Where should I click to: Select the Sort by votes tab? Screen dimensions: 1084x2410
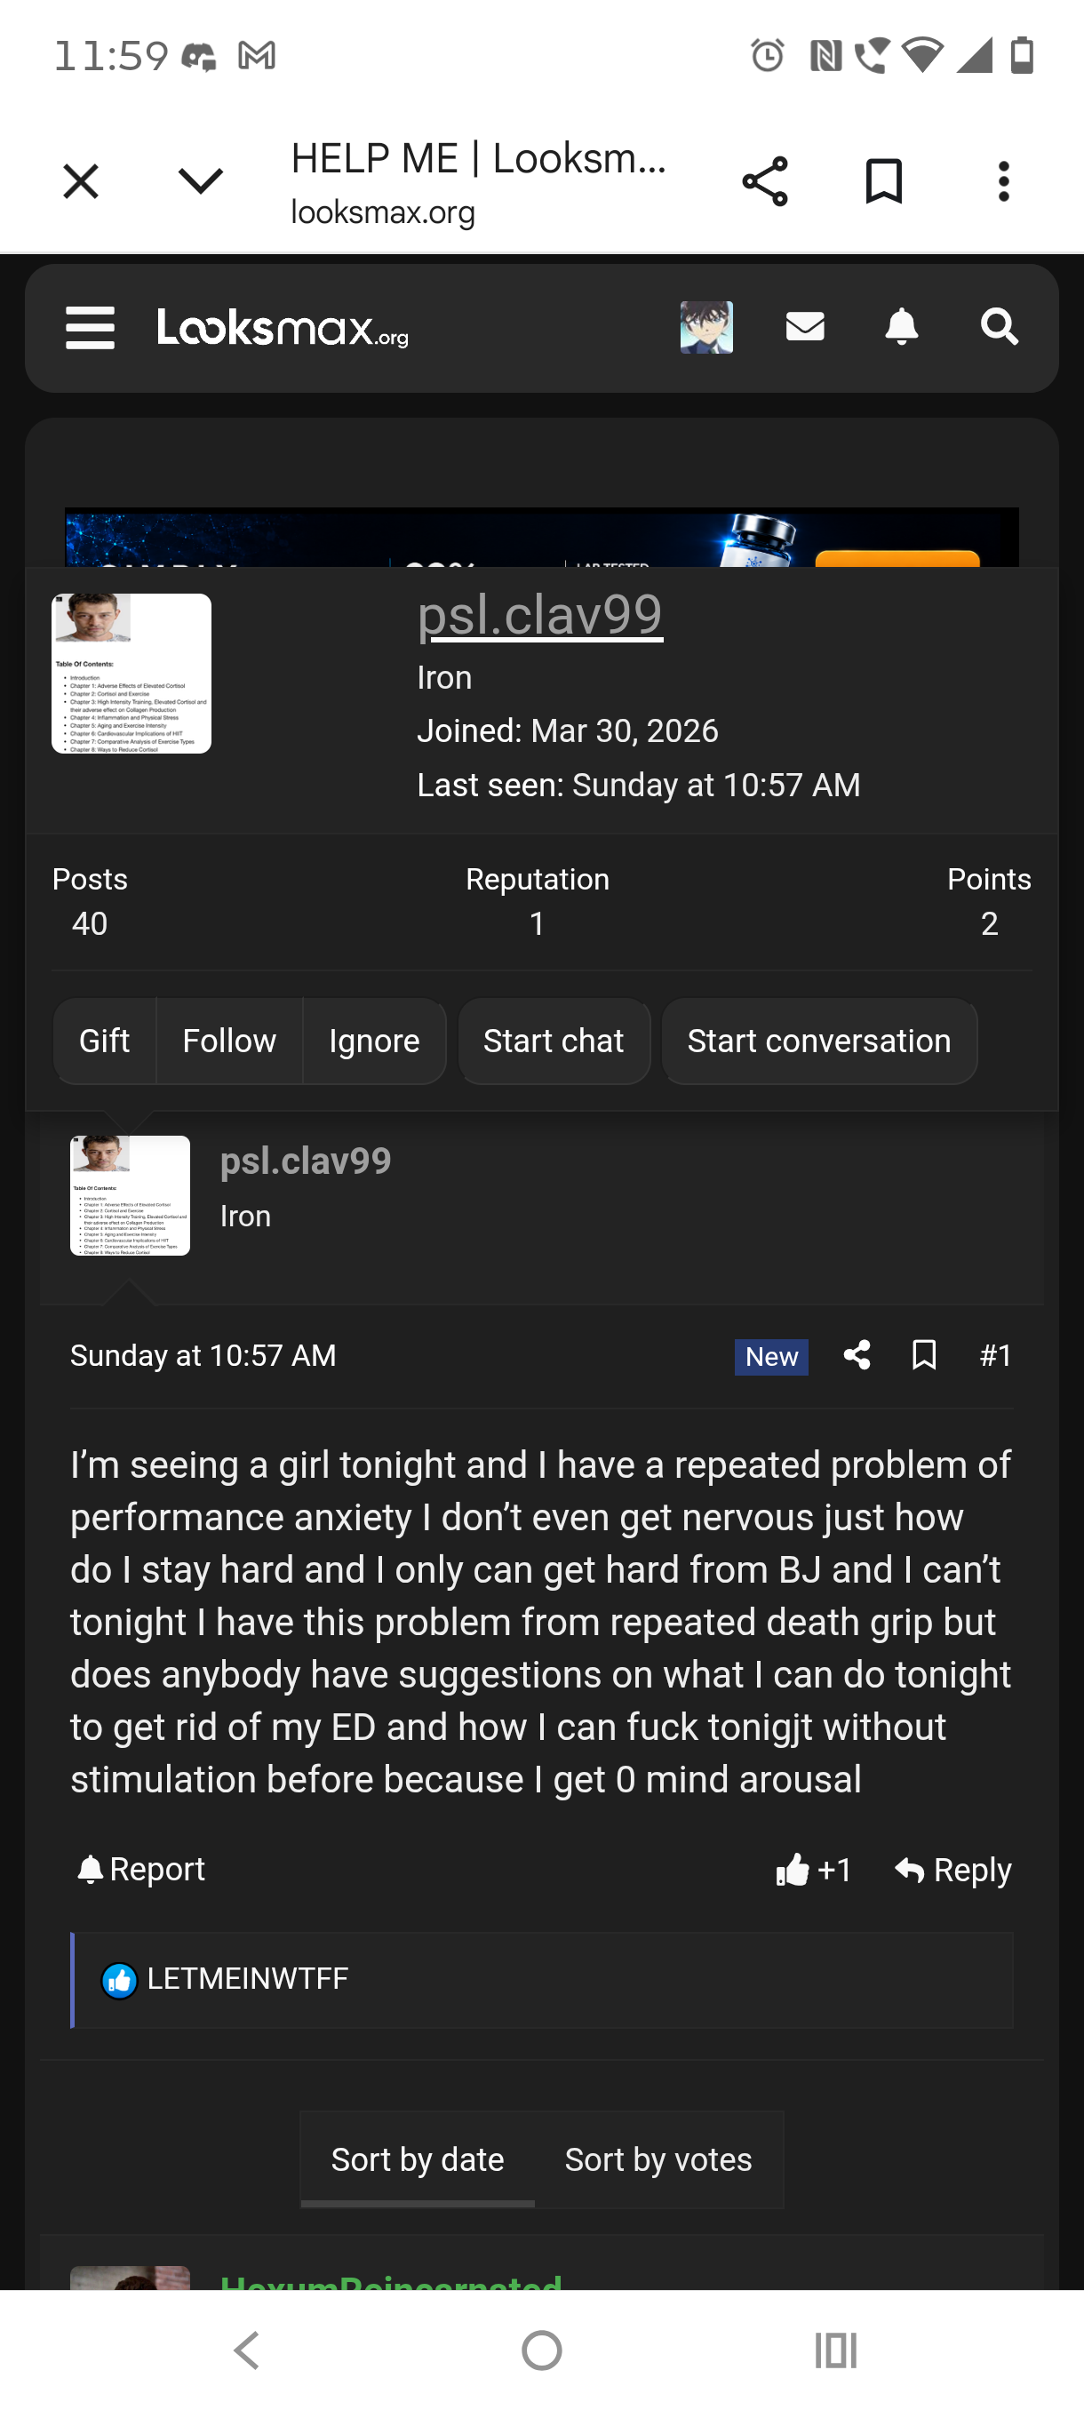658,2159
